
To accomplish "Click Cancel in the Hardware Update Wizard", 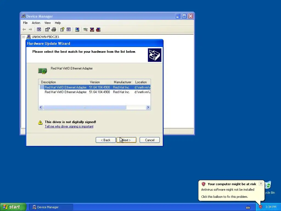I will pyautogui.click(x=150, y=140).
